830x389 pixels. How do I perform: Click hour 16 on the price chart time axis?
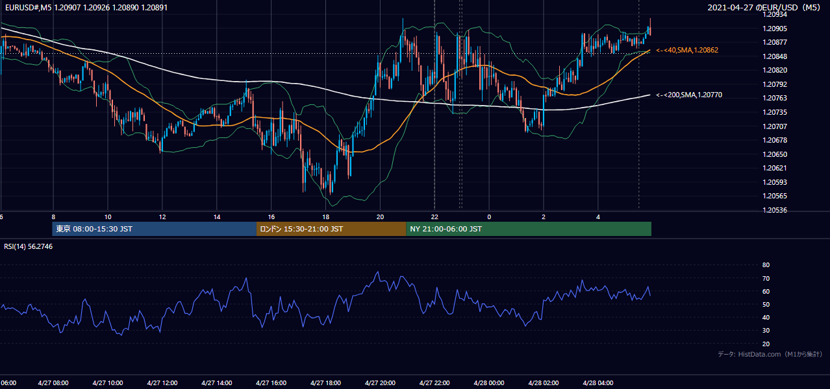click(271, 217)
